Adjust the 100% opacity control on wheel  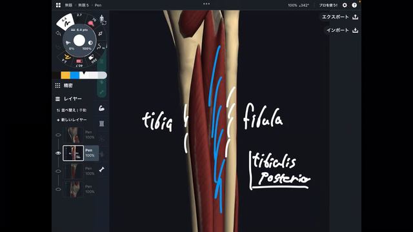(88, 45)
